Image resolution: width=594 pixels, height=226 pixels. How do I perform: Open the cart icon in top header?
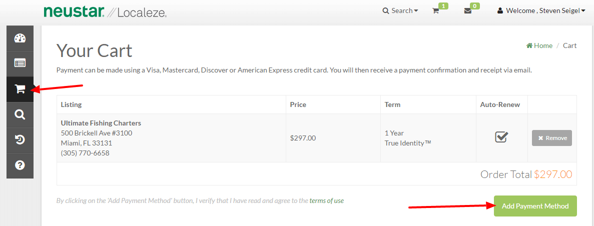[436, 11]
